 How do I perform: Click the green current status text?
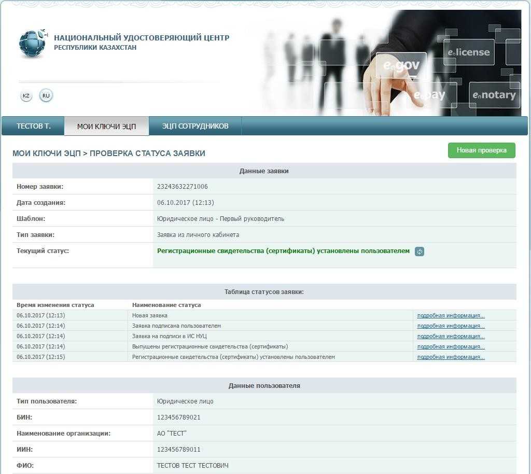(x=283, y=251)
